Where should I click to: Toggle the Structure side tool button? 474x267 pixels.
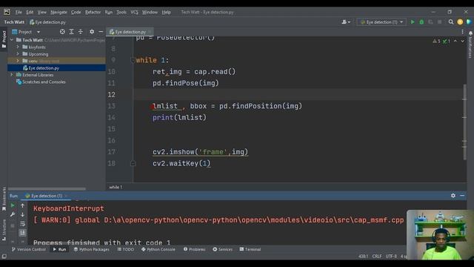pos(4,231)
